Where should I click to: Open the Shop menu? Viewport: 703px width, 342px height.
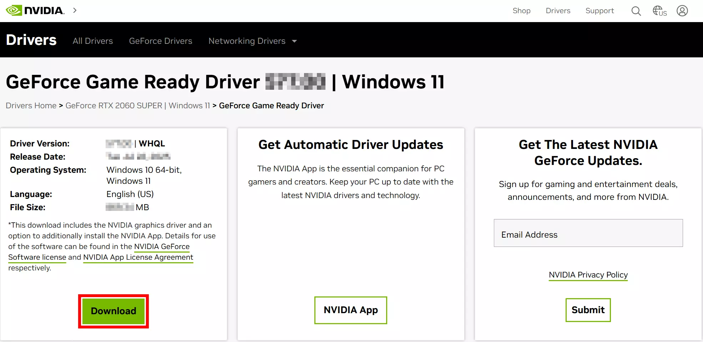pos(521,11)
